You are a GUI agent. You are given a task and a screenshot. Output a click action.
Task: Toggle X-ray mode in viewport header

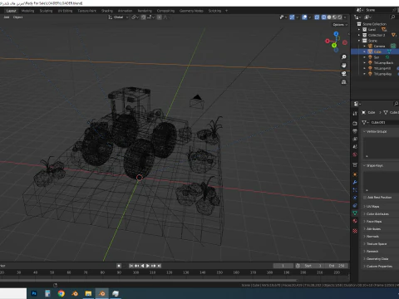[x=317, y=17]
